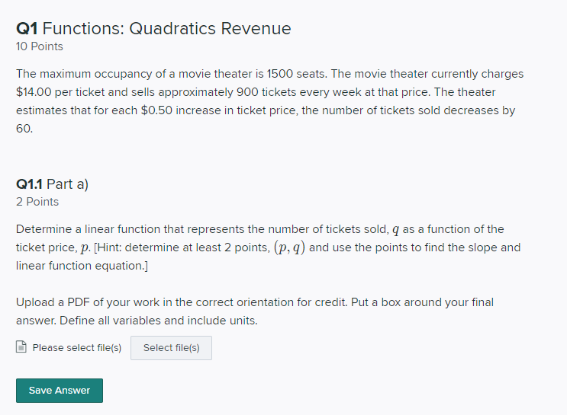Viewport: 567px width, 415px height.
Task: Click the Select file(s) button
Action: pyautogui.click(x=171, y=348)
